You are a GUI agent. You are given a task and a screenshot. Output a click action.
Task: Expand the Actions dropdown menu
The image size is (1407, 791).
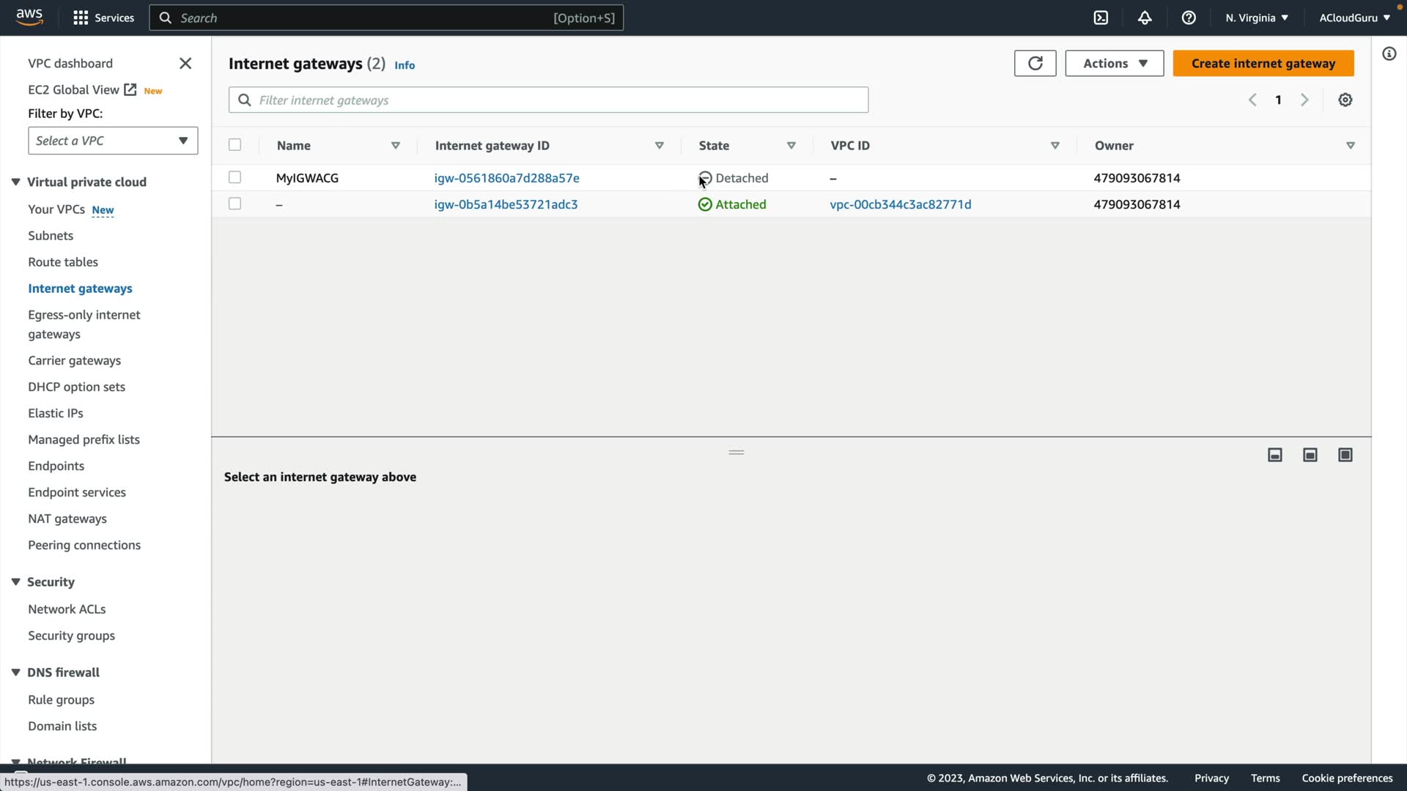[1114, 64]
